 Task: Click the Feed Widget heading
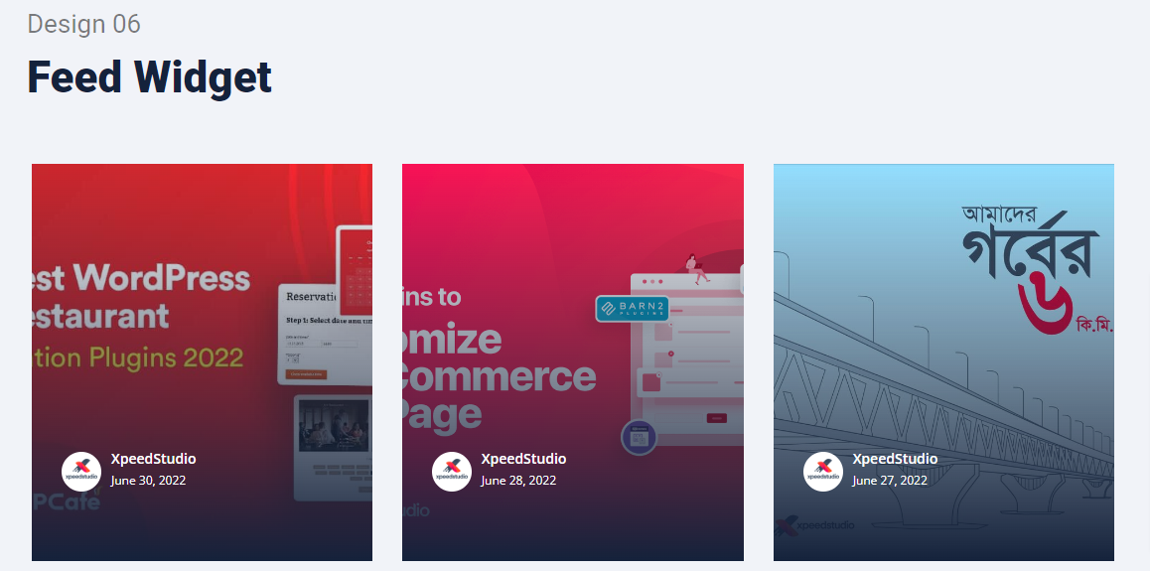tap(150, 77)
